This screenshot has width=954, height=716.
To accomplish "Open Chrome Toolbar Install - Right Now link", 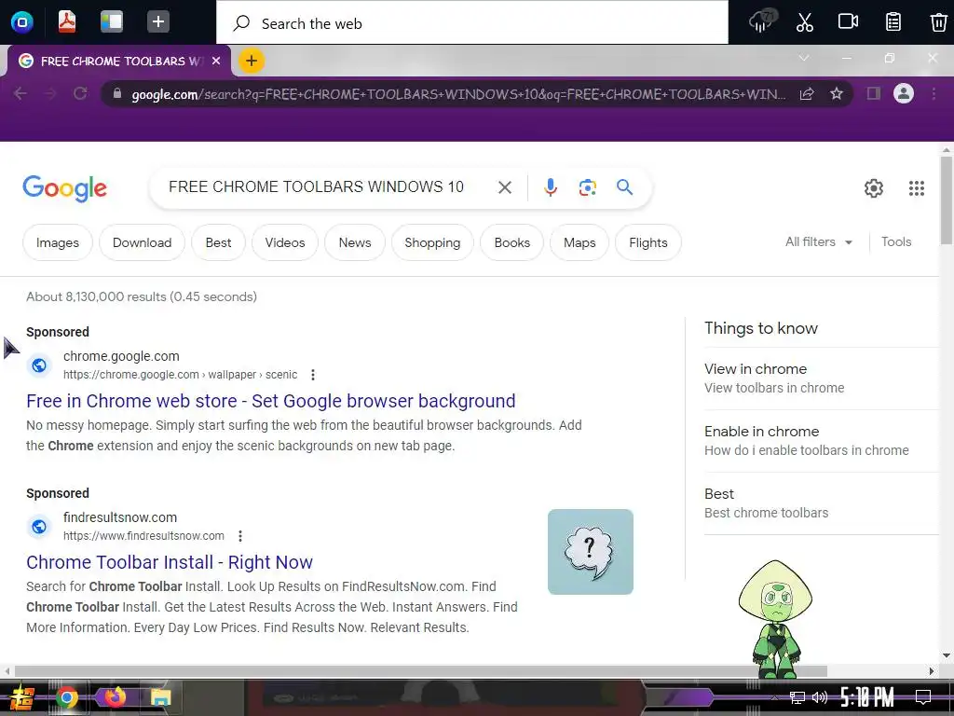I will click(x=170, y=562).
